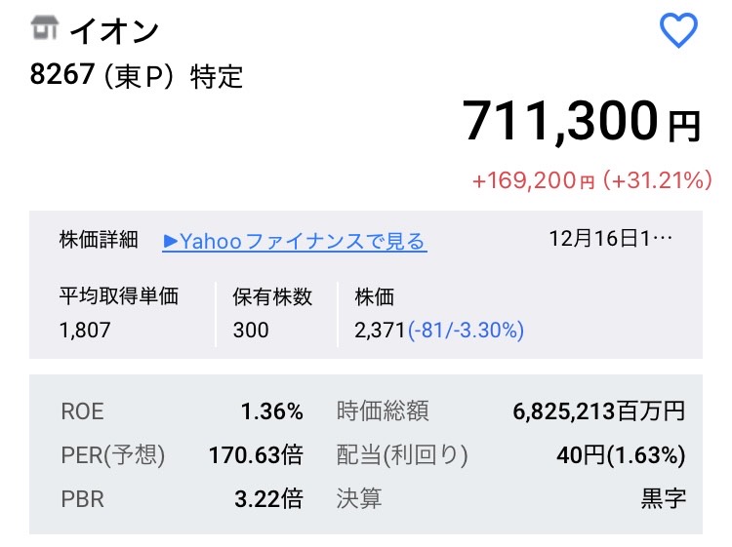
Task: Tap the 時価総額 6,825,213百万円 figure
Action: 598,411
